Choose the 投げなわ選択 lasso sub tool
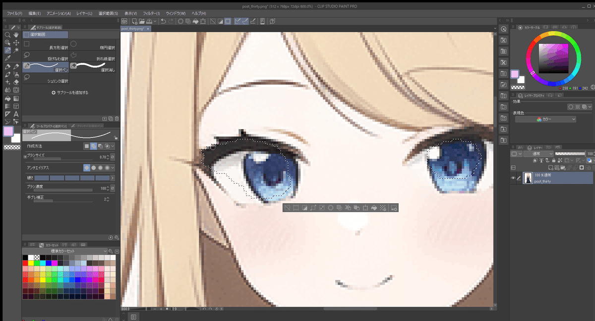Image resolution: width=595 pixels, height=321 pixels. coord(46,56)
